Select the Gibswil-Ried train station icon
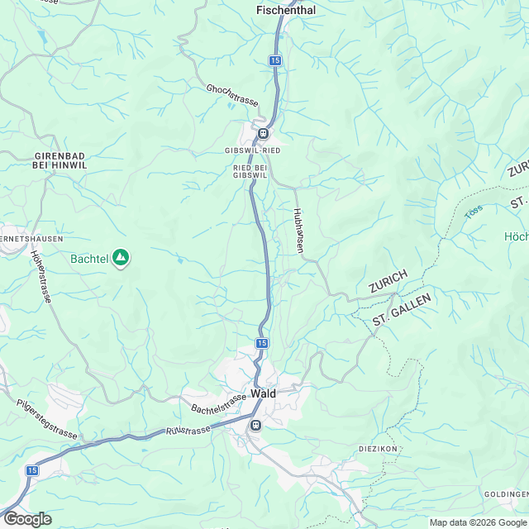 coord(263,134)
